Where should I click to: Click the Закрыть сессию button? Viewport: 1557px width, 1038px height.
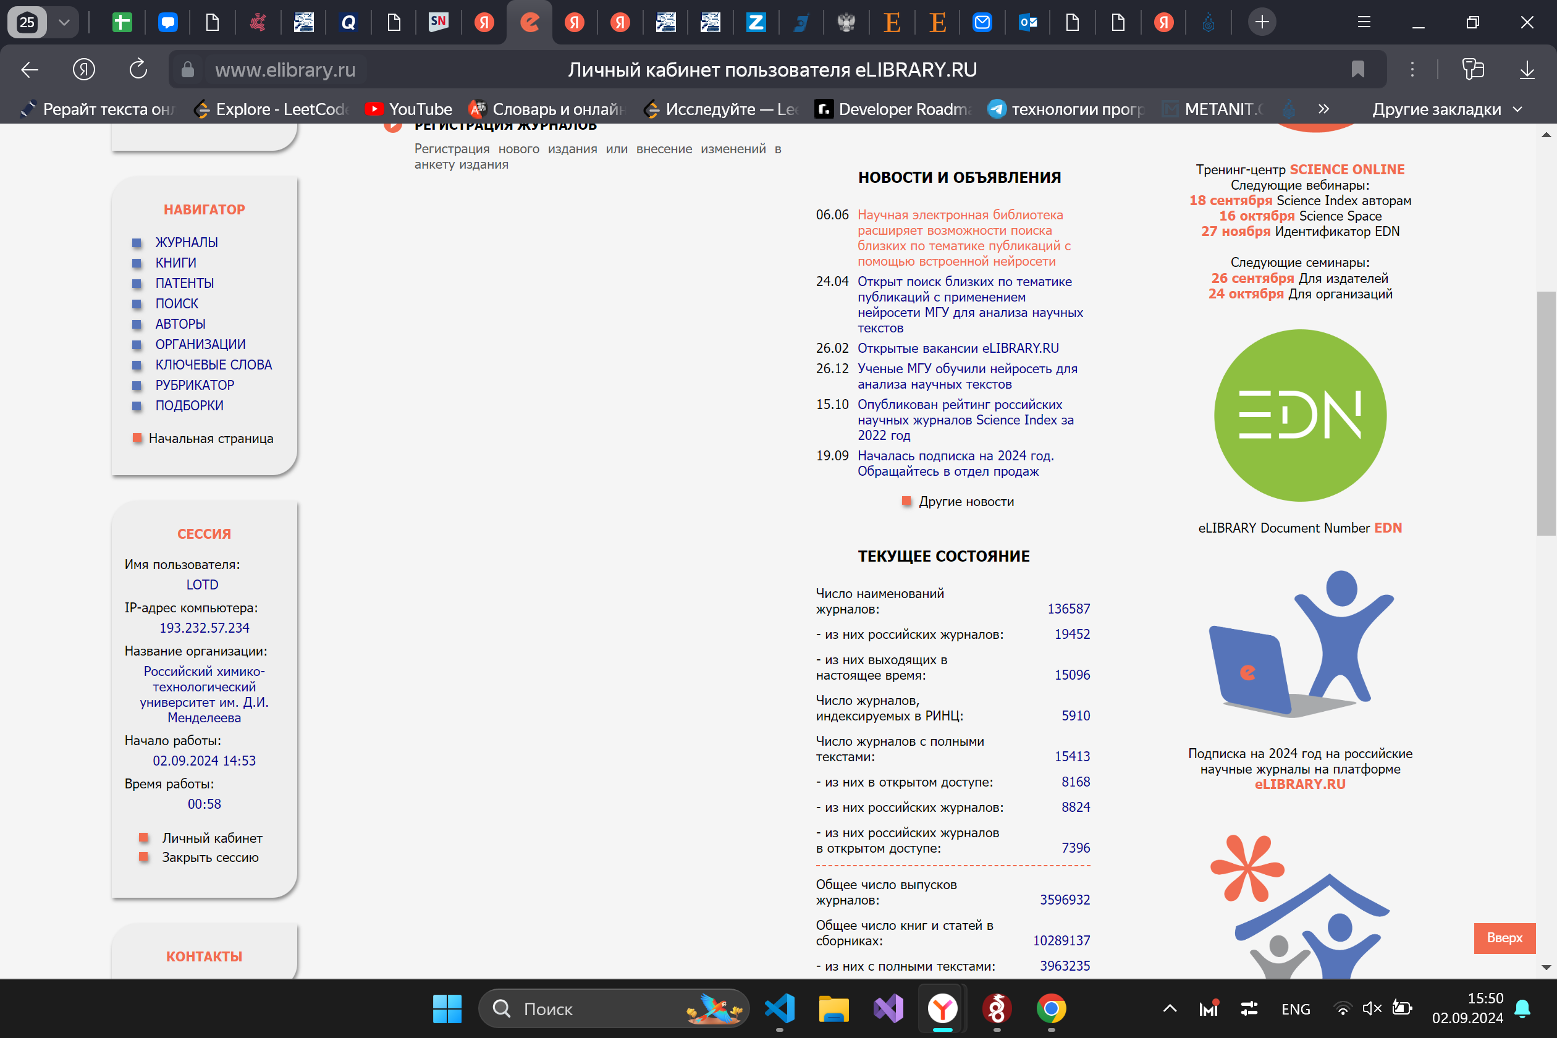pos(211,856)
